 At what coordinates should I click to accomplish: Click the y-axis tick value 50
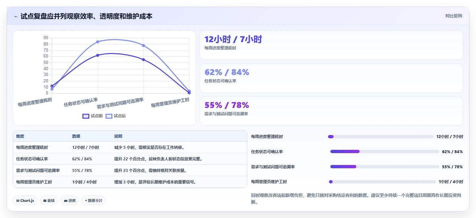[46, 63]
